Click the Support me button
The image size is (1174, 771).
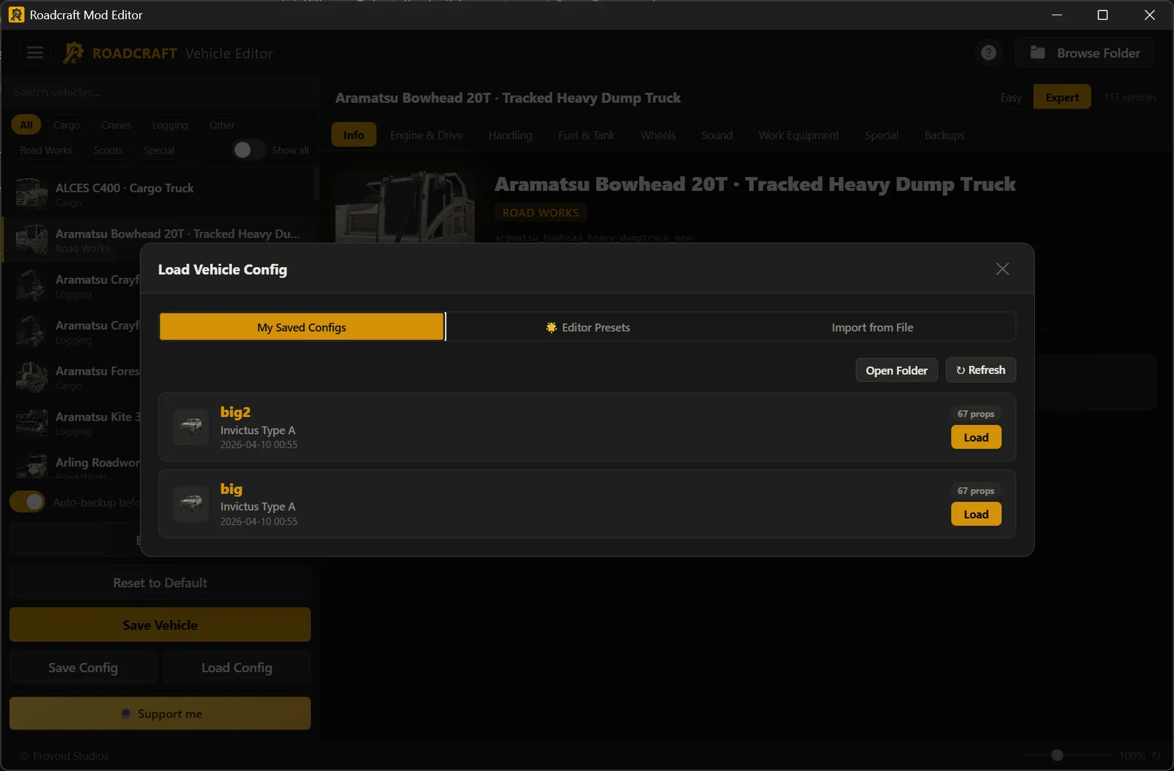click(x=160, y=713)
